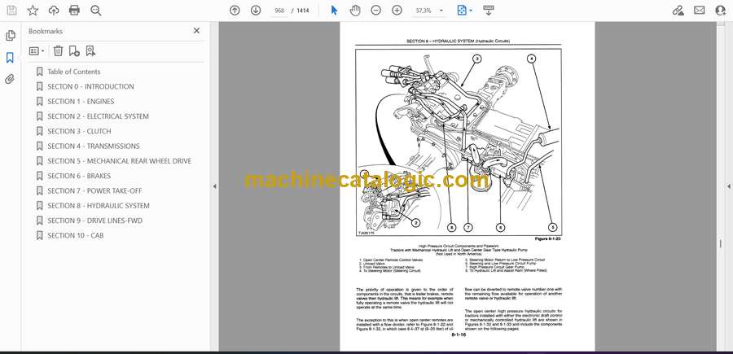733x354 pixels.
Task: Go to SECTION 4 - TRANSMISSIONS bookmark
Action: 94,146
